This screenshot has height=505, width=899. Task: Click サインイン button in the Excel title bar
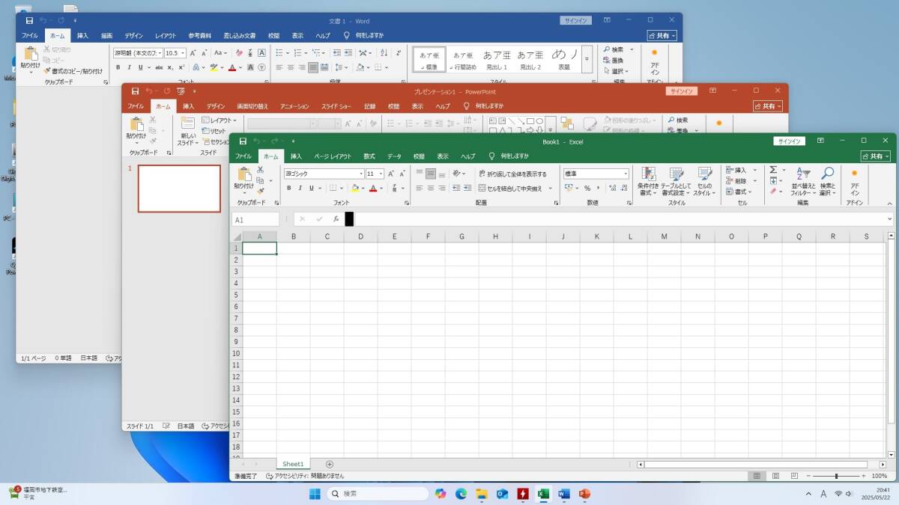pyautogui.click(x=790, y=141)
